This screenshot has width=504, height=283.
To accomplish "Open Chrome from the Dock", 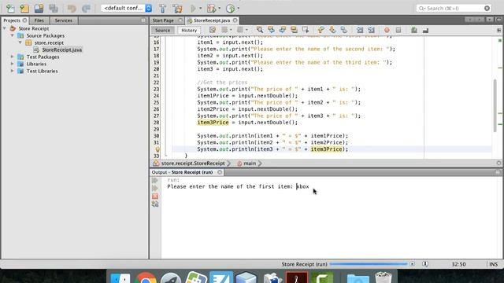I will click(x=146, y=277).
